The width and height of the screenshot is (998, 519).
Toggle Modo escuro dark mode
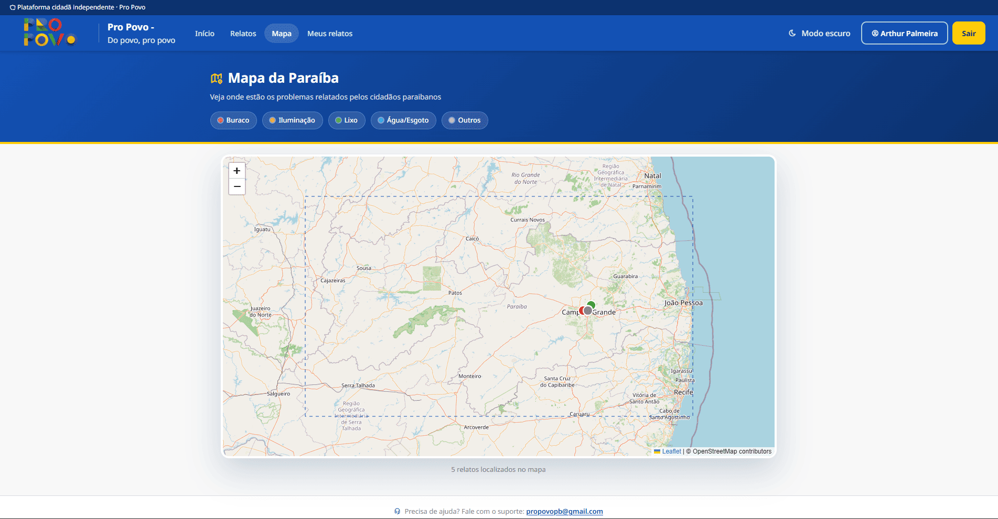pos(820,33)
